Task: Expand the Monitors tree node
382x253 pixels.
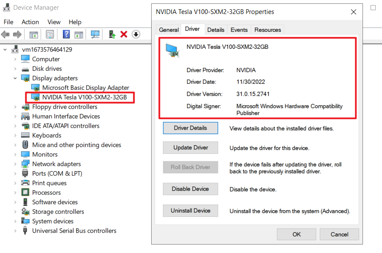Action: click(x=15, y=155)
